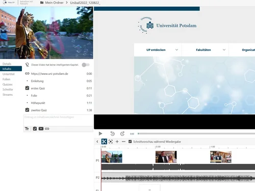
Task: Click the P2 audio waveform track
Action: [178, 178]
